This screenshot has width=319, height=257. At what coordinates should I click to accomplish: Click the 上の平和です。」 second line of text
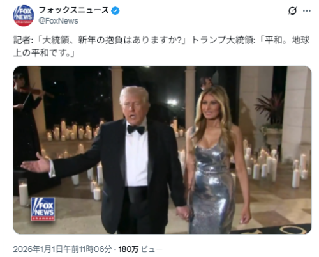44,53
